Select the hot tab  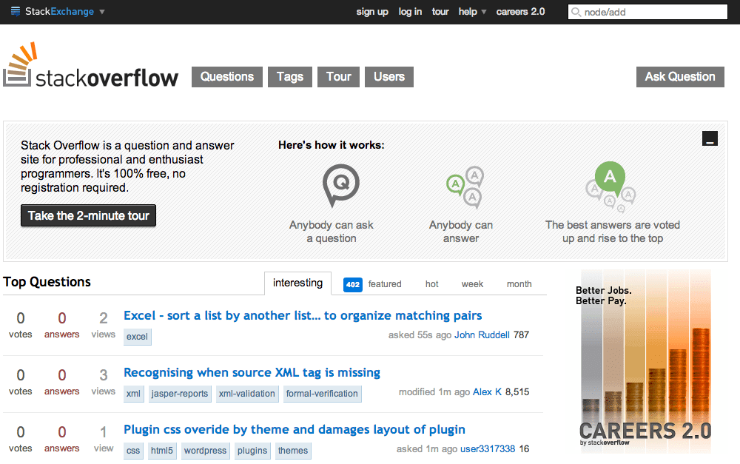coord(432,284)
